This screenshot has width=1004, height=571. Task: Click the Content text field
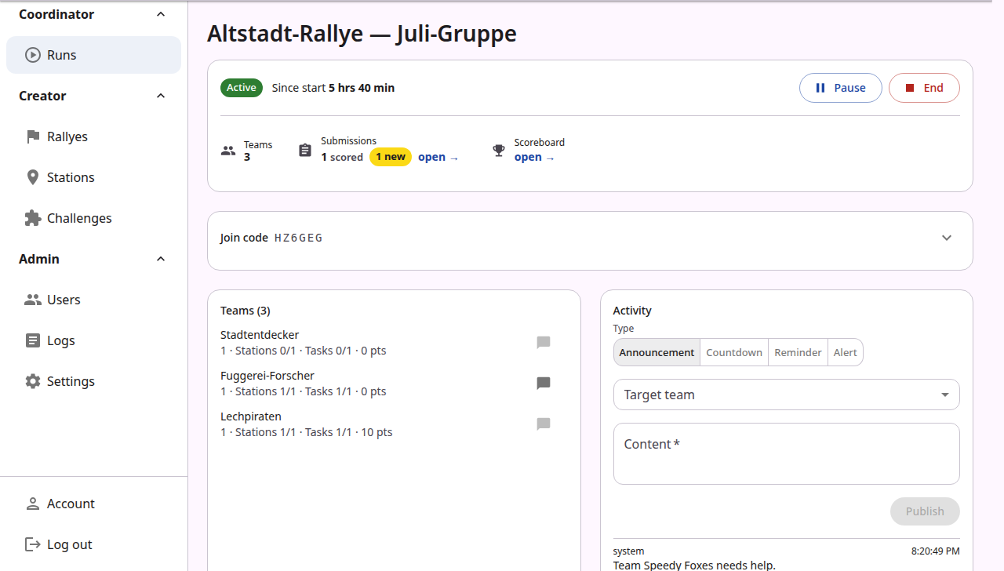click(x=786, y=453)
